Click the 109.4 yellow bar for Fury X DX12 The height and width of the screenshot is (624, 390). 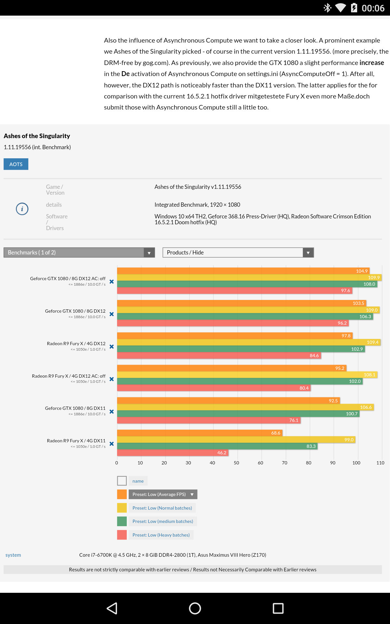pyautogui.click(x=249, y=342)
